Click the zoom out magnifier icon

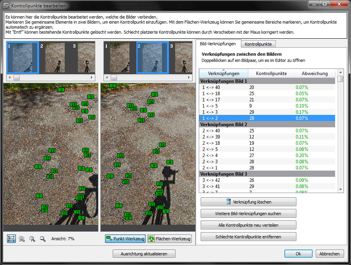43,239
